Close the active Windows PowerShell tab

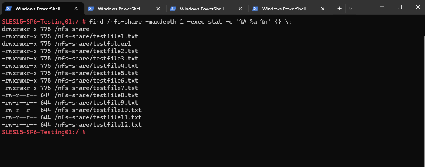76,9
